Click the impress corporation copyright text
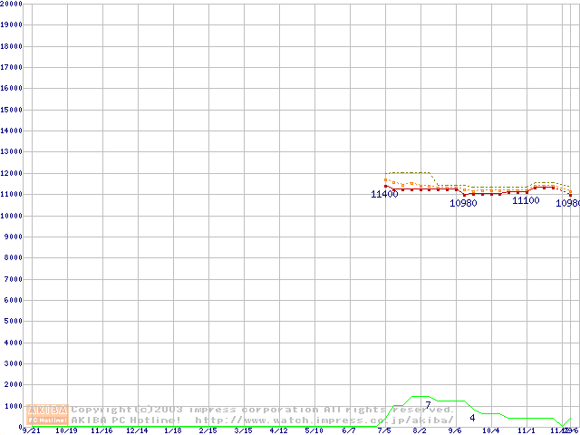 pos(263,410)
